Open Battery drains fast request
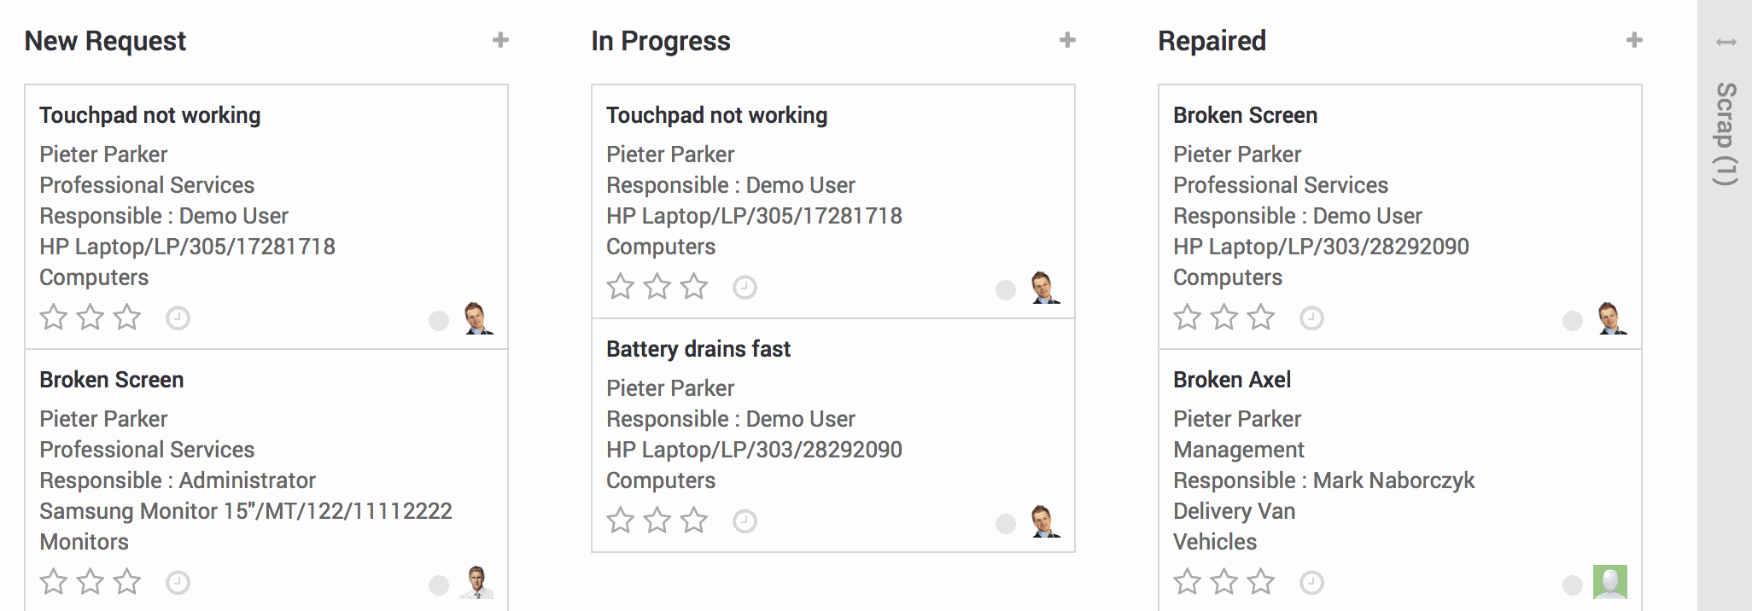This screenshot has width=1752, height=611. [698, 349]
